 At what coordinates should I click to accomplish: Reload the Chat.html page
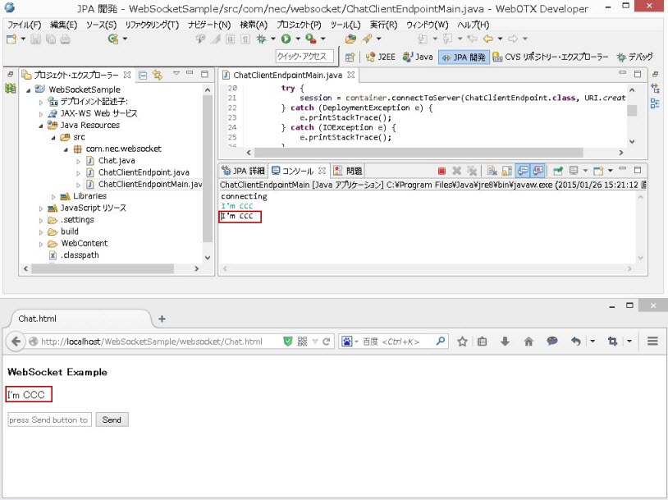[x=327, y=341]
